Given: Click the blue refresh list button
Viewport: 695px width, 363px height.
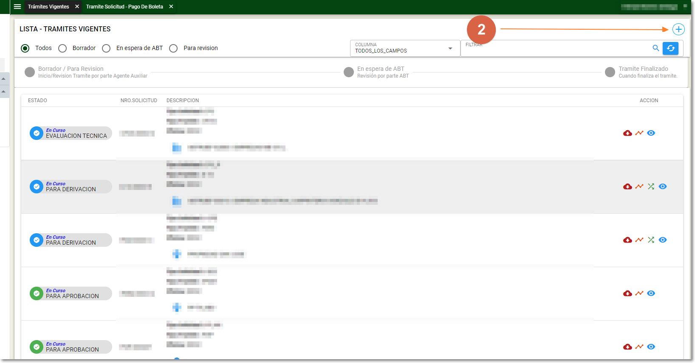Looking at the screenshot, I should (670, 48).
